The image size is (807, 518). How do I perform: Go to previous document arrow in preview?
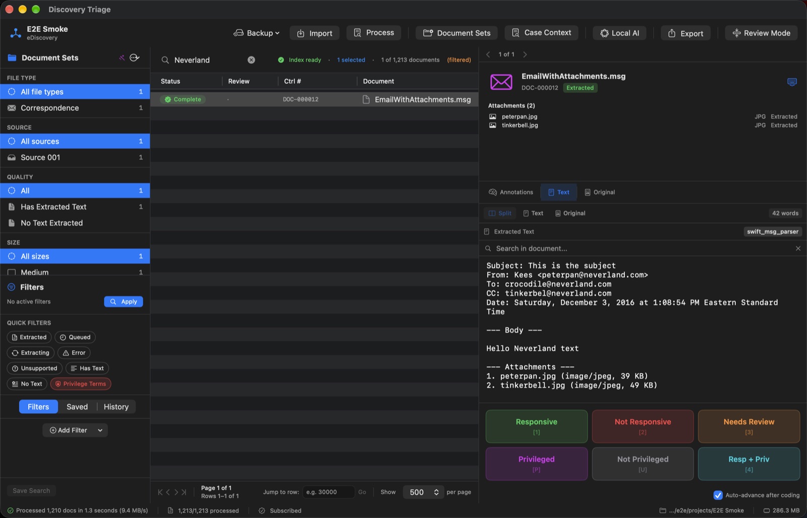pos(488,54)
